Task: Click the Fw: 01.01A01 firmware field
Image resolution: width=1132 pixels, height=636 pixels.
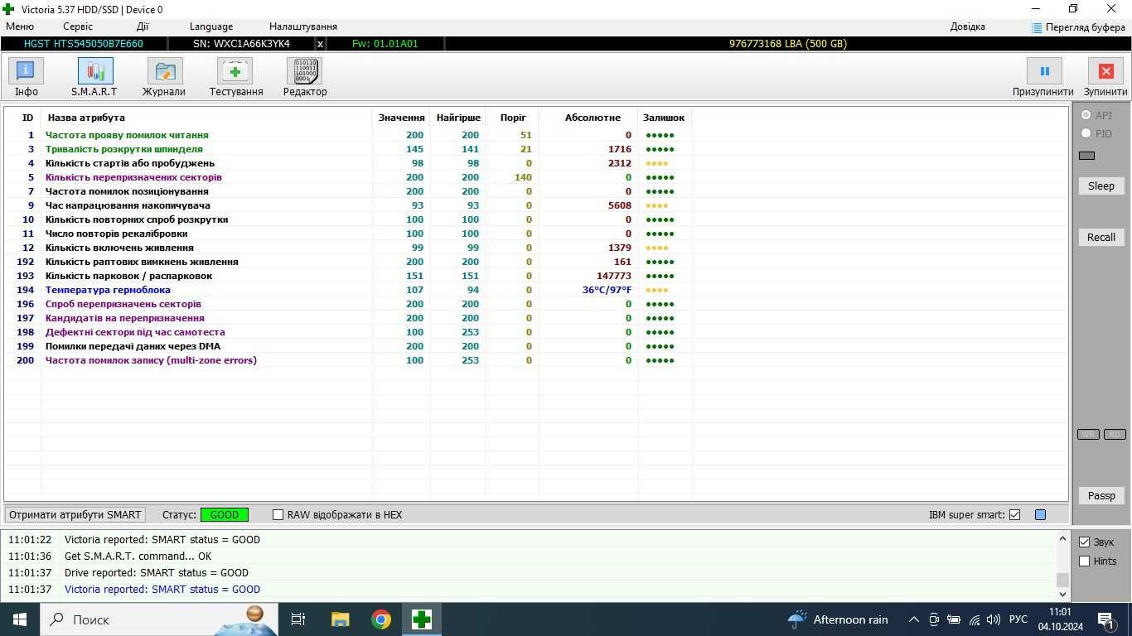Action: pos(385,44)
